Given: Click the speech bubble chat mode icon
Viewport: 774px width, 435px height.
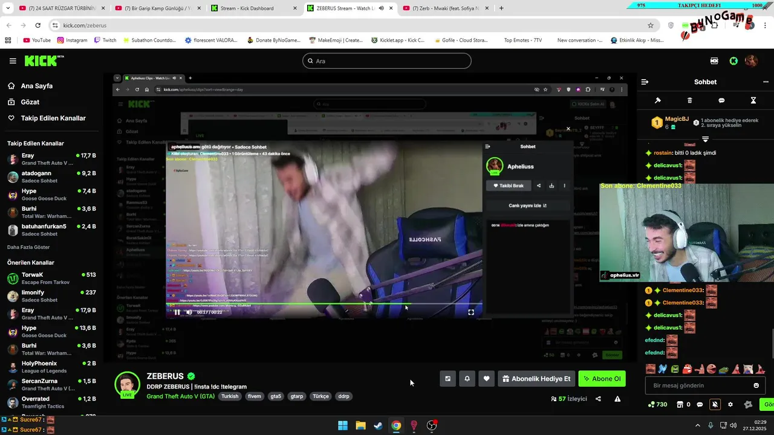Looking at the screenshot, I should coord(721,100).
